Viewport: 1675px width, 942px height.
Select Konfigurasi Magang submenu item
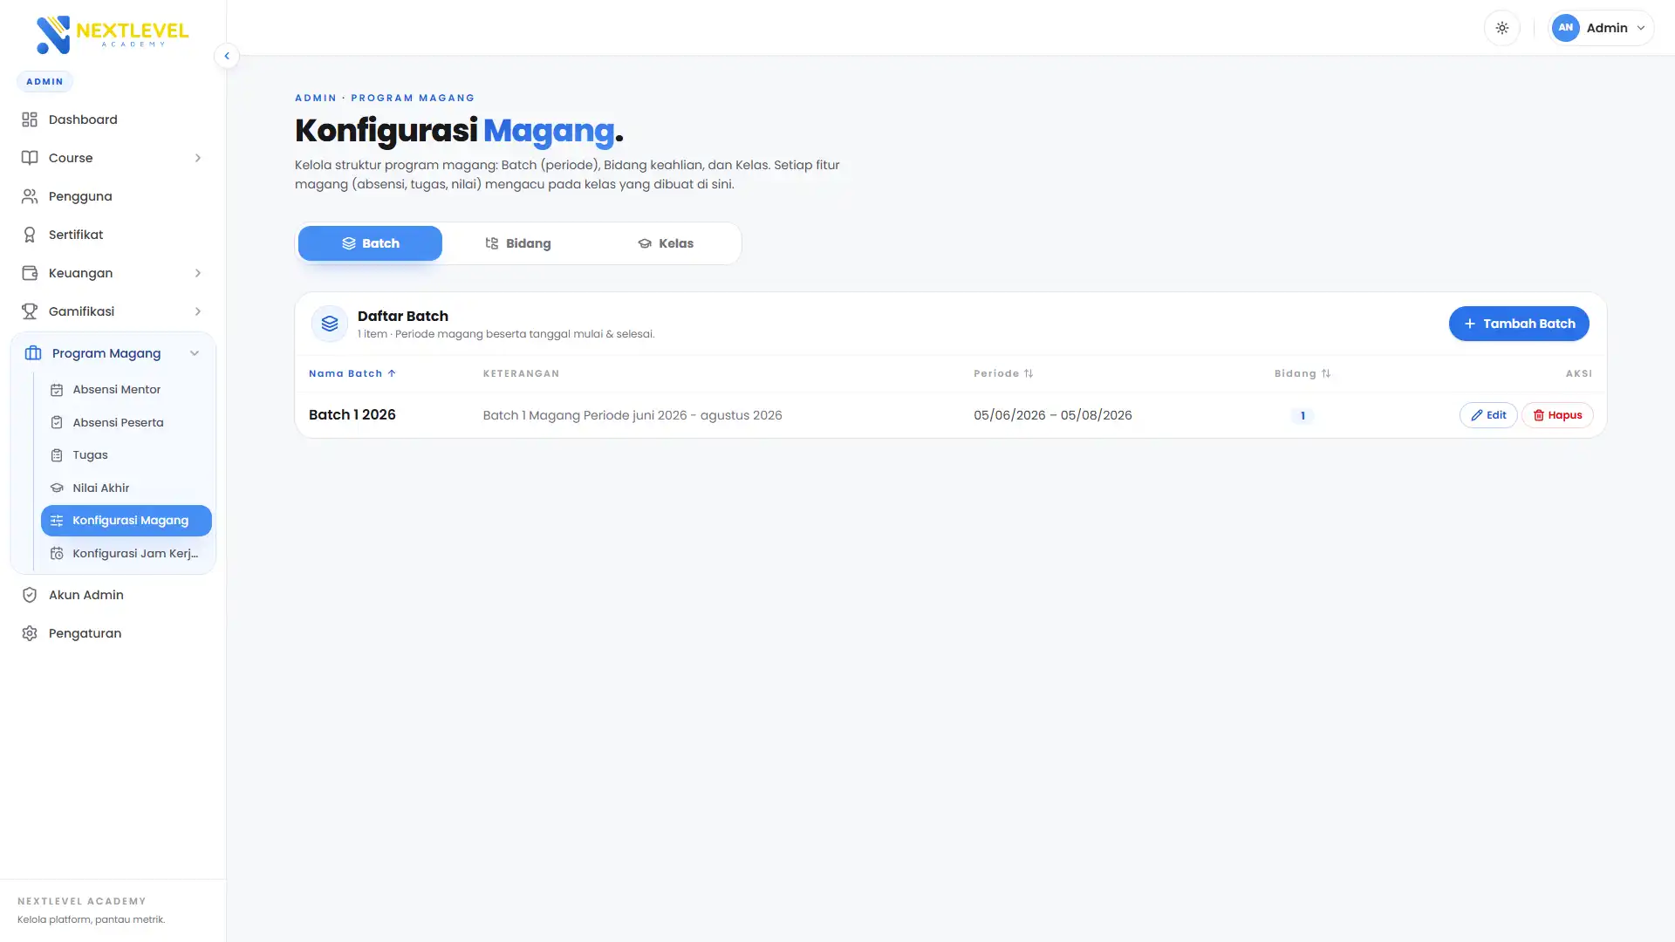(x=126, y=521)
